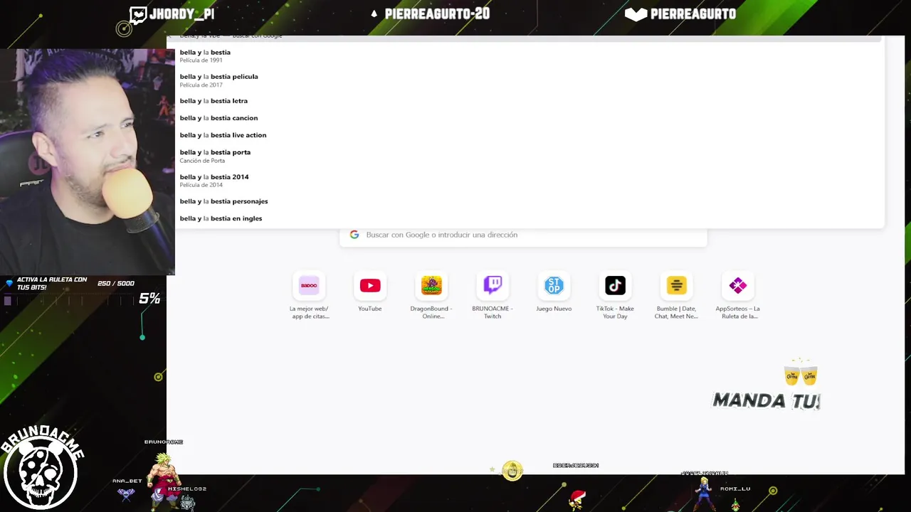911x512 pixels.
Task: Select 'bella y la bestia personajes' suggestion
Action: click(530, 201)
